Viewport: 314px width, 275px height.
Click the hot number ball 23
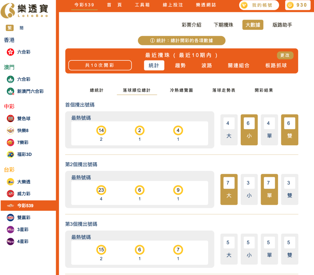[101, 190]
